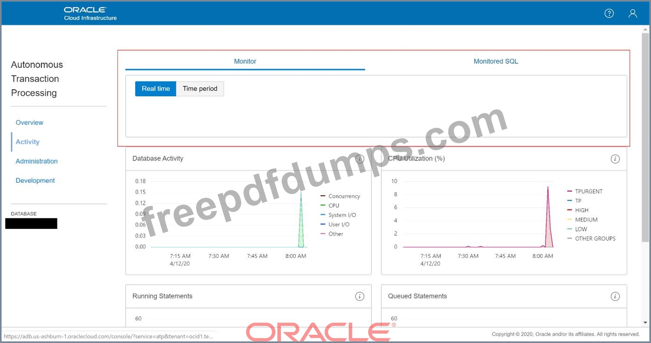
Task: Click the page vertical scrollbar thumb
Action: click(x=645, y=137)
